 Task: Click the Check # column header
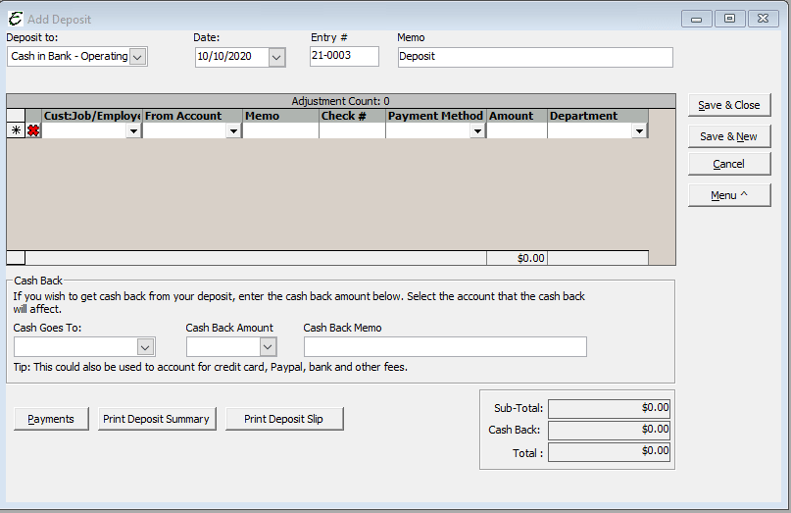coord(352,116)
